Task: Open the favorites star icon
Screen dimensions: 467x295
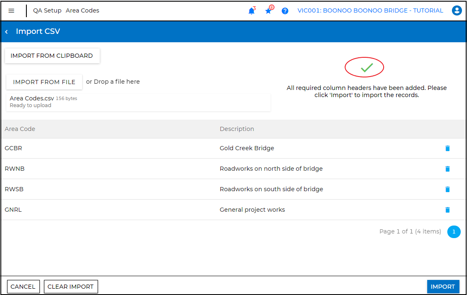Action: point(268,11)
